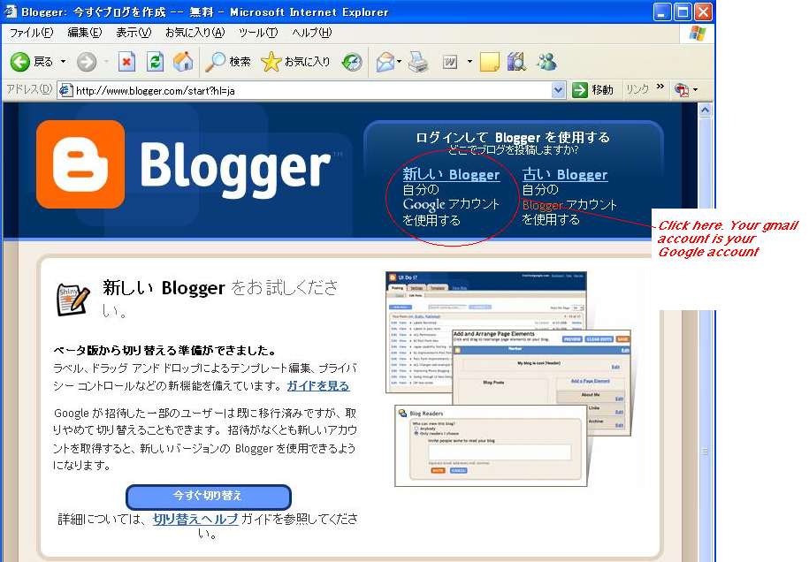Click the new Blogger screenshots preview image
This screenshot has width=809, height=562.
[x=508, y=379]
